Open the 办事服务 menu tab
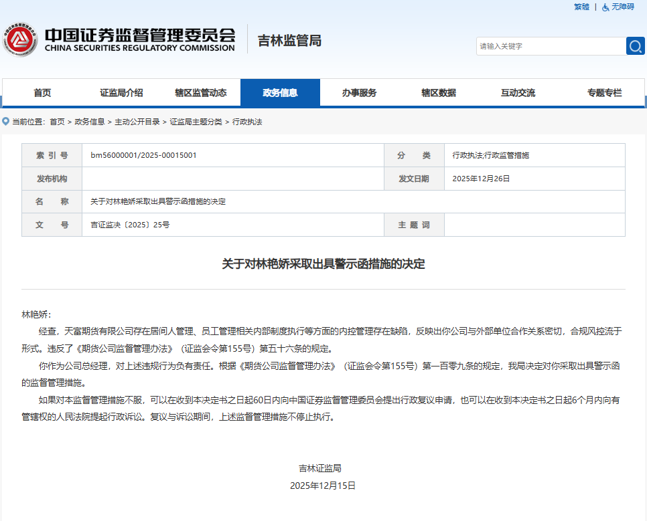 pyautogui.click(x=359, y=93)
